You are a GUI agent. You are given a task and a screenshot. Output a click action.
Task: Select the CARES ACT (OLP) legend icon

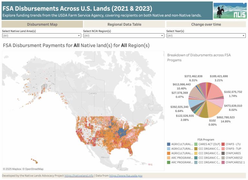coord(196,144)
